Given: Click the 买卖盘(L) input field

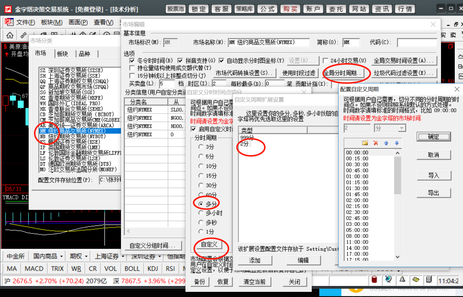Looking at the screenshot, I should [167, 84].
